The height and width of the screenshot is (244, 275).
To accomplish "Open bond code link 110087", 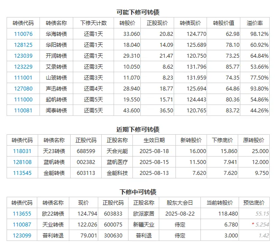I will 22,225.
